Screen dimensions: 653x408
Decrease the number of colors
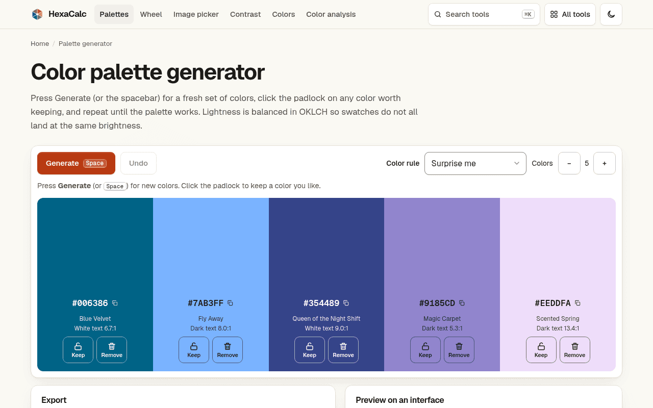point(569,163)
